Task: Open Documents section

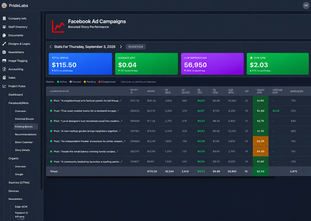Action: (16, 35)
